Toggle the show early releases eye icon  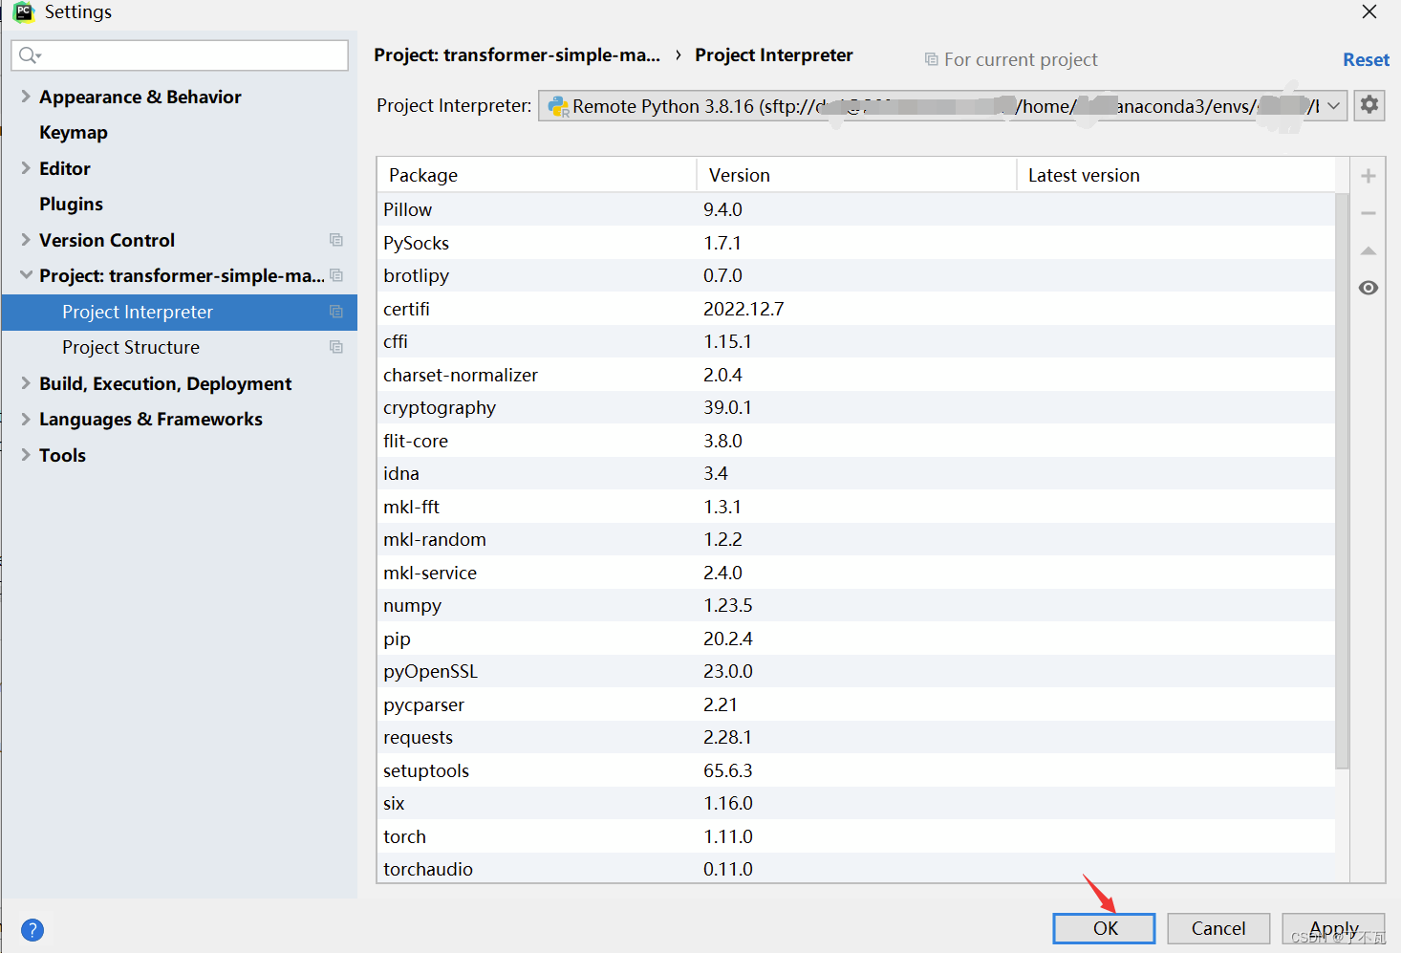(x=1369, y=288)
